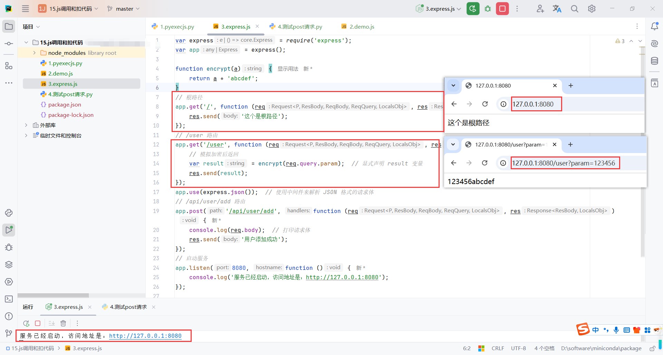The image size is (663, 355).
Task: Change CRLF line separator in status bar
Action: (498, 348)
